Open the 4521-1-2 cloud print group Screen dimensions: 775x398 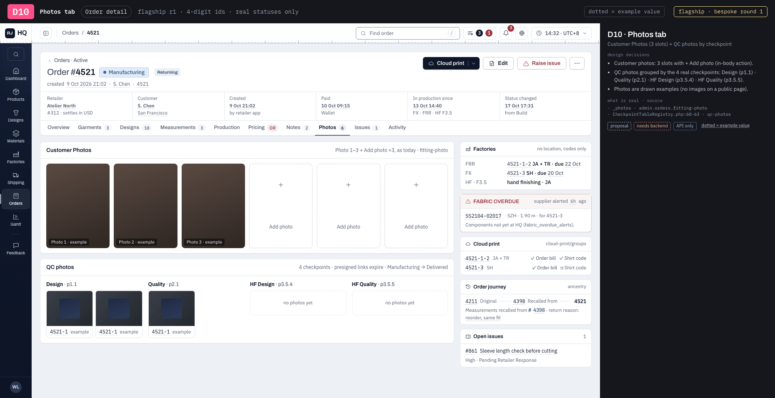tap(477, 258)
